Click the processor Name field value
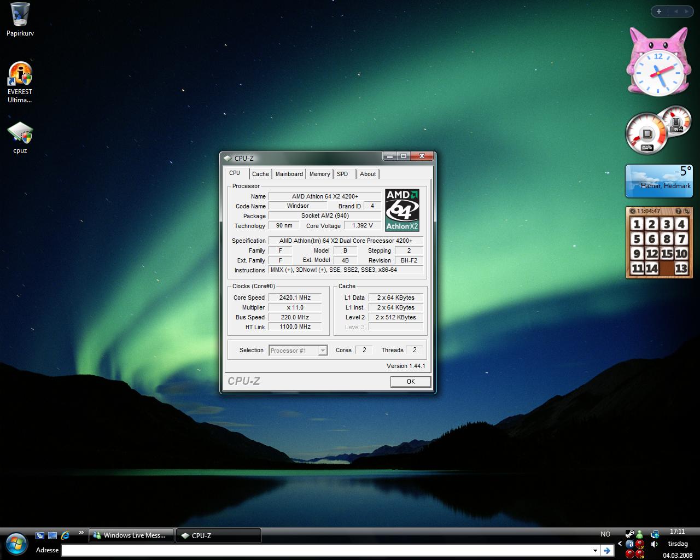Viewport: 700px width, 560px height. point(325,196)
